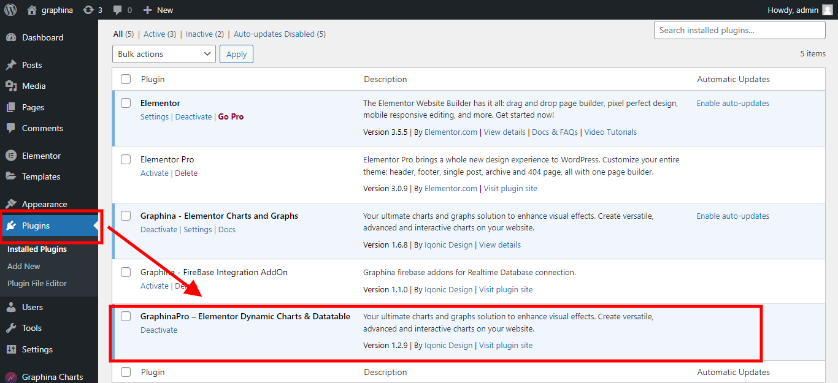Check the Graphina Elementor Charts and Graphs checkbox
The image size is (838, 383).
pyautogui.click(x=126, y=216)
